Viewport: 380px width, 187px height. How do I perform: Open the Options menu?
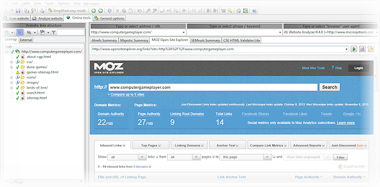pos(63,4)
